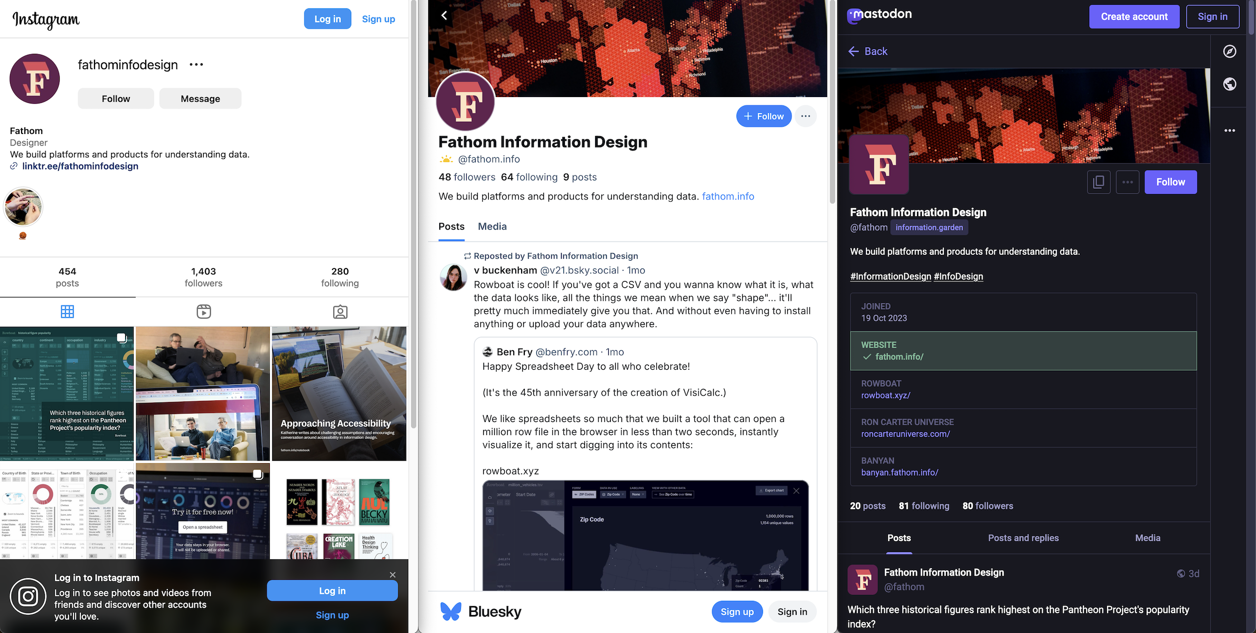The image size is (1256, 633).
Task: Toggle Instagram Follow button for fathominfodesign
Action: pyautogui.click(x=116, y=98)
